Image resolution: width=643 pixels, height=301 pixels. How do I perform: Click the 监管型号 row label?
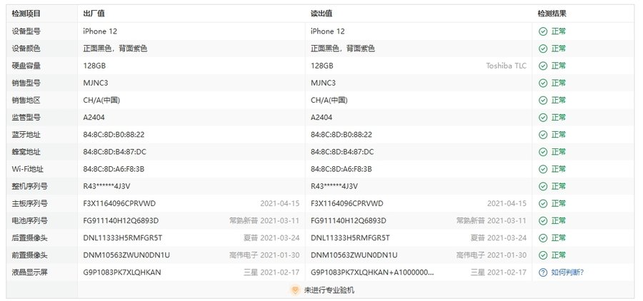[x=26, y=118]
